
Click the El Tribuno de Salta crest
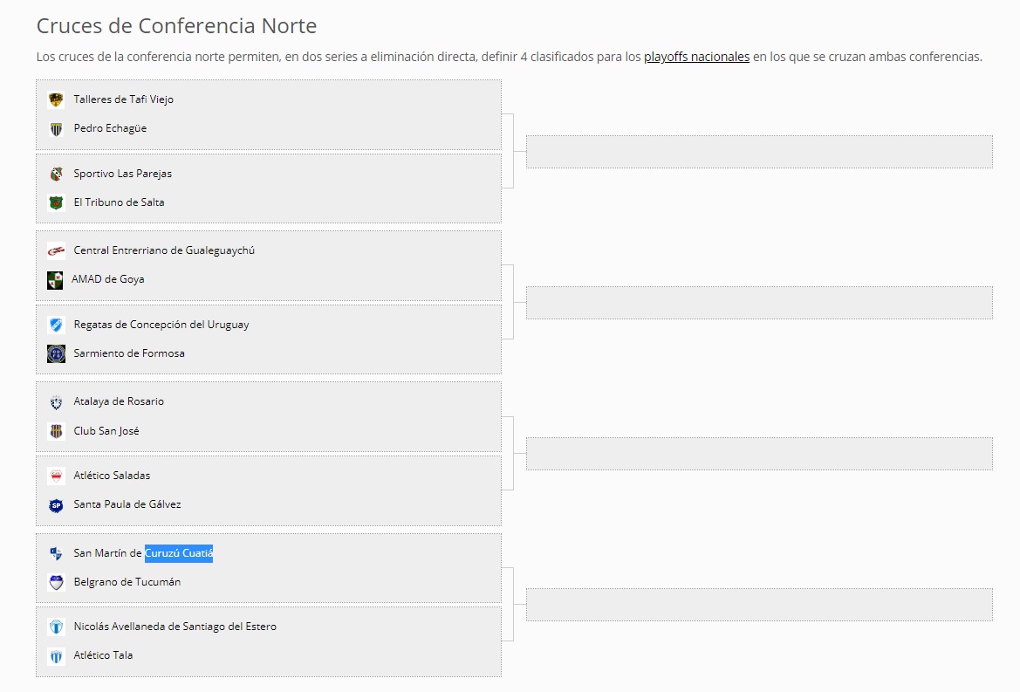click(x=56, y=203)
